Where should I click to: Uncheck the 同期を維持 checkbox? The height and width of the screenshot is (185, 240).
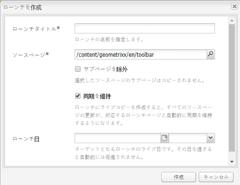[78, 96]
